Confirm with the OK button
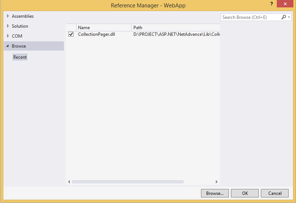296x203 pixels. tap(245, 193)
